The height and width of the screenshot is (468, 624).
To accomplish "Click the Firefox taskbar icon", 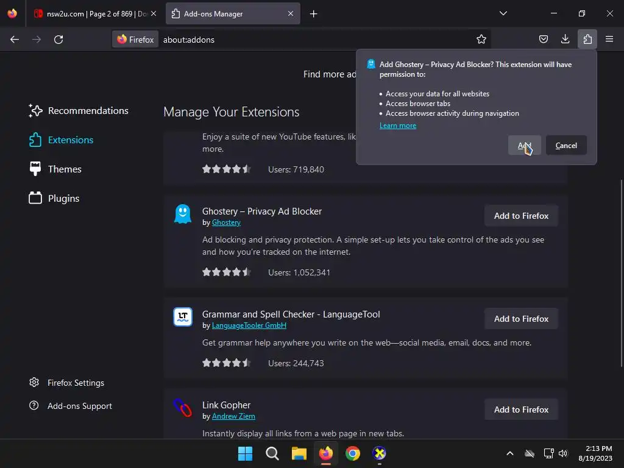I will (x=326, y=453).
